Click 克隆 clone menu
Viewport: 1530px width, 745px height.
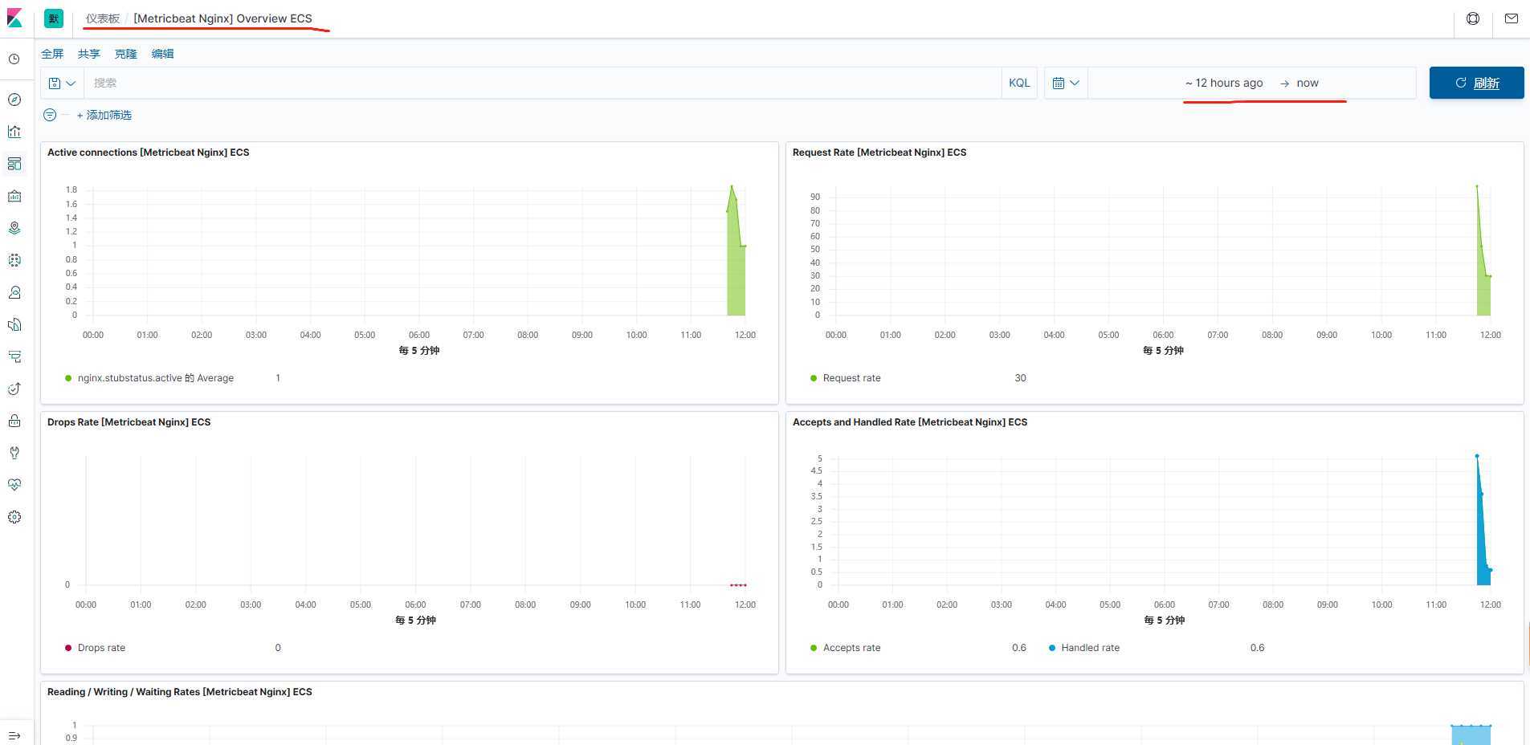(x=126, y=54)
